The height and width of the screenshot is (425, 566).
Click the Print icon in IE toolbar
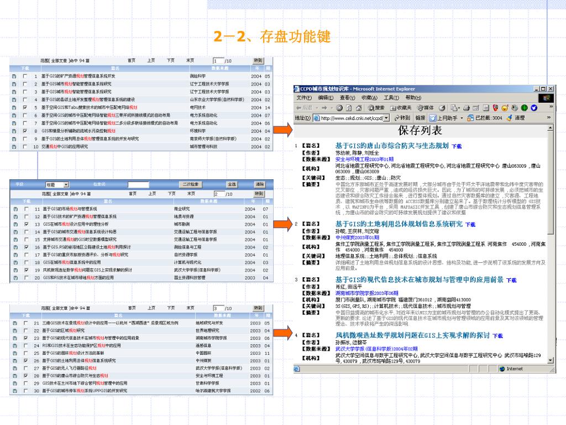tap(467, 108)
